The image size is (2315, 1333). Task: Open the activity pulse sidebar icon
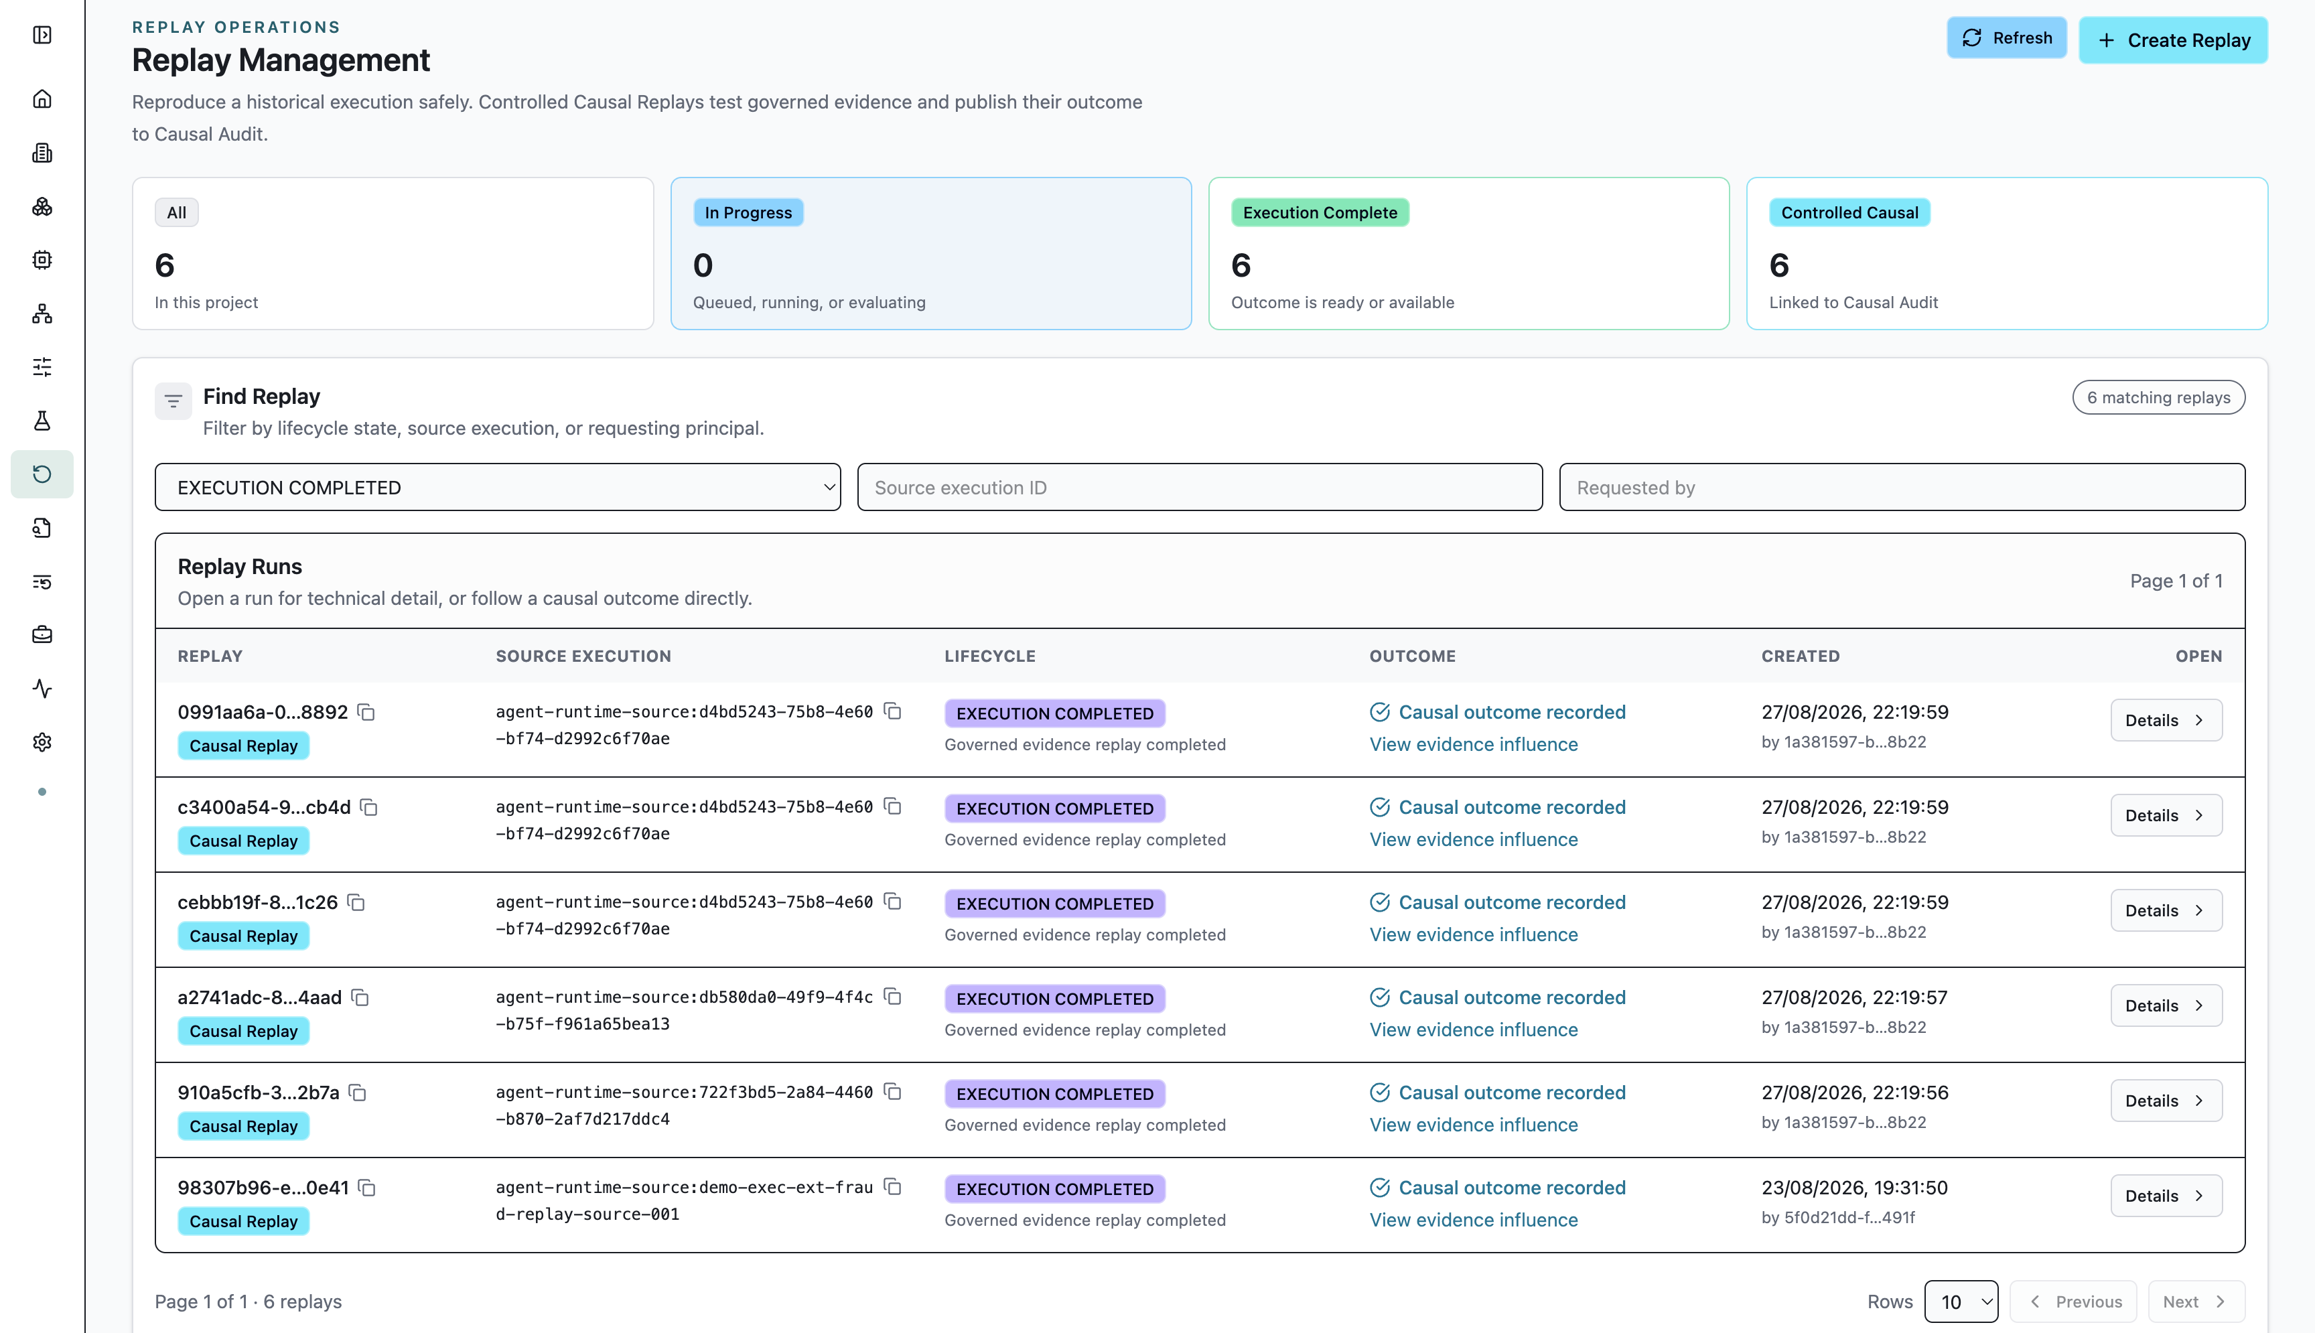(42, 689)
